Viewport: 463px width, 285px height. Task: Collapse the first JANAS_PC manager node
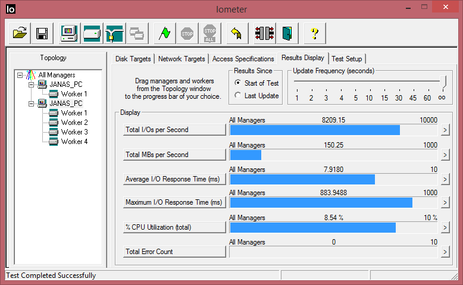(x=31, y=84)
